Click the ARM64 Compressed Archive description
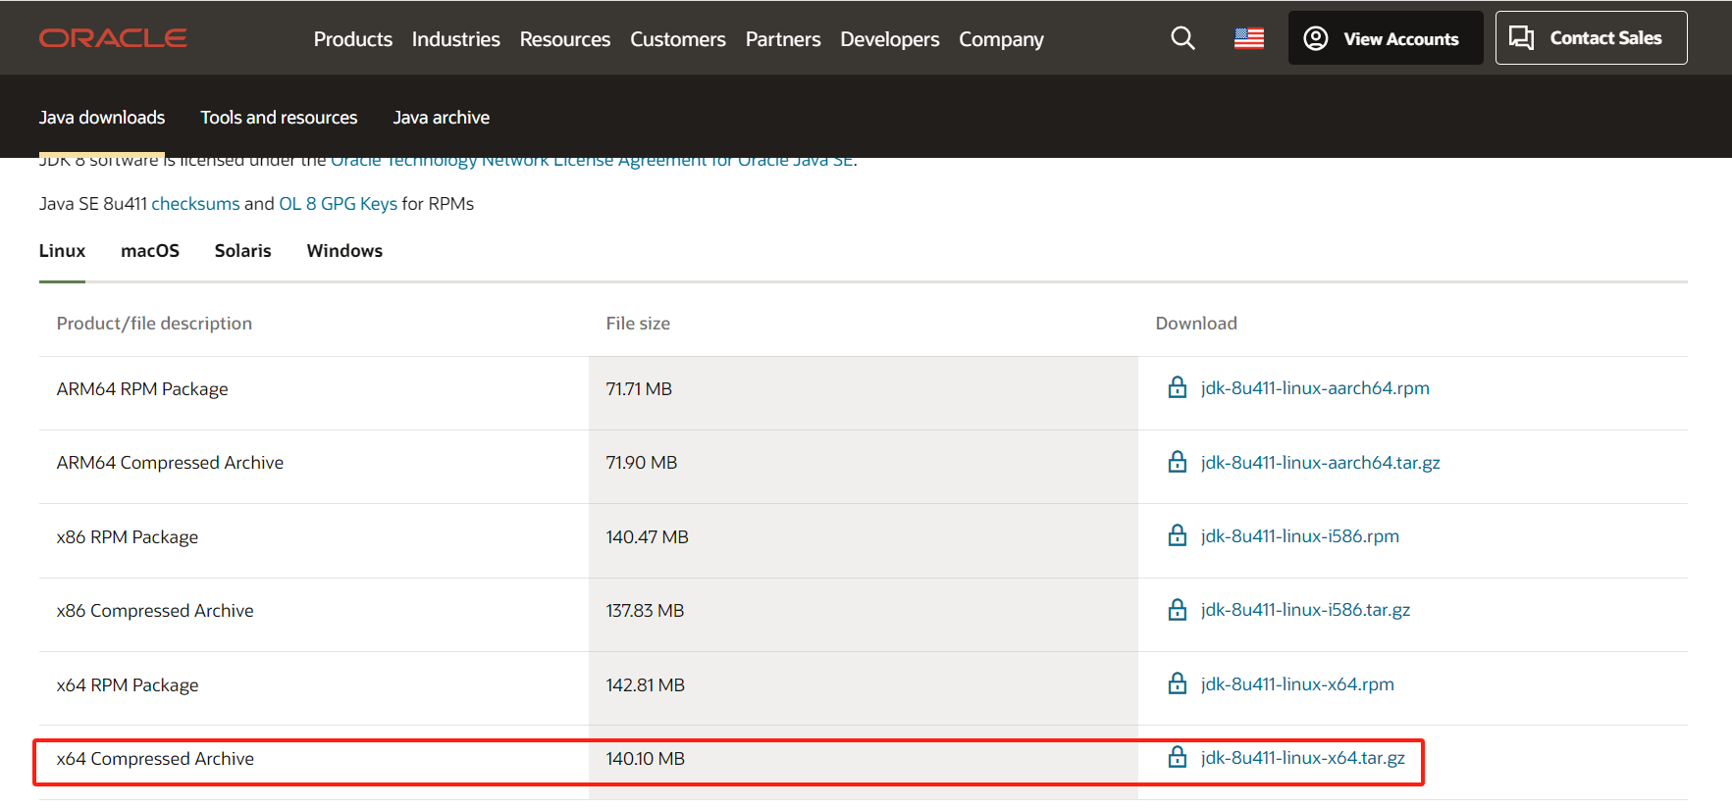 click(170, 463)
